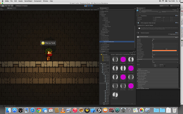Image resolution: width=183 pixels, height=114 pixels.
Task: Collapse the Character node in the Hierarchy
Action: (x=100, y=14)
